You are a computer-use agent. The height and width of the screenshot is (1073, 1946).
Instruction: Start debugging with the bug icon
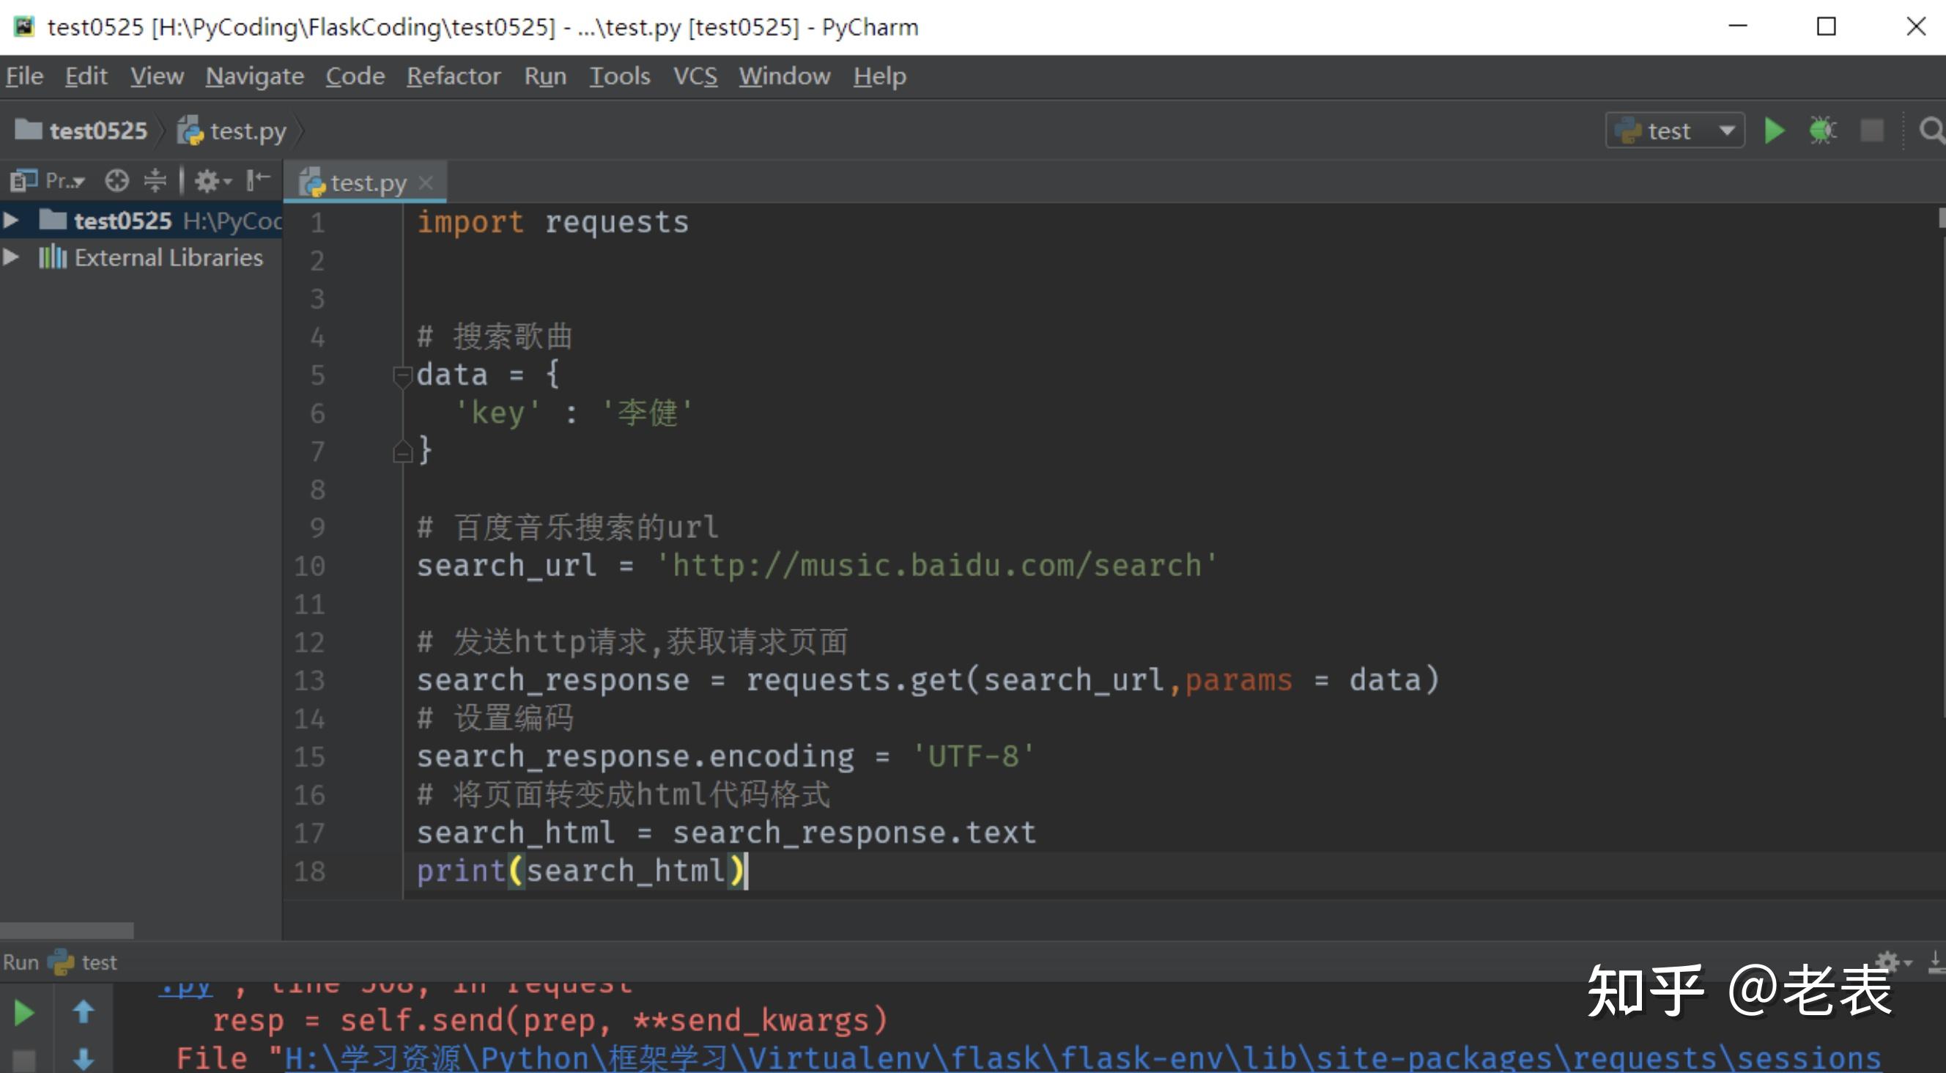tap(1823, 130)
